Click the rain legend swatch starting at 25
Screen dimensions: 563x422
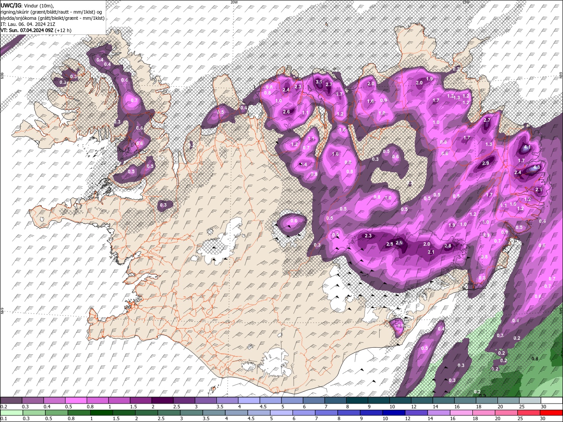click(x=529, y=412)
